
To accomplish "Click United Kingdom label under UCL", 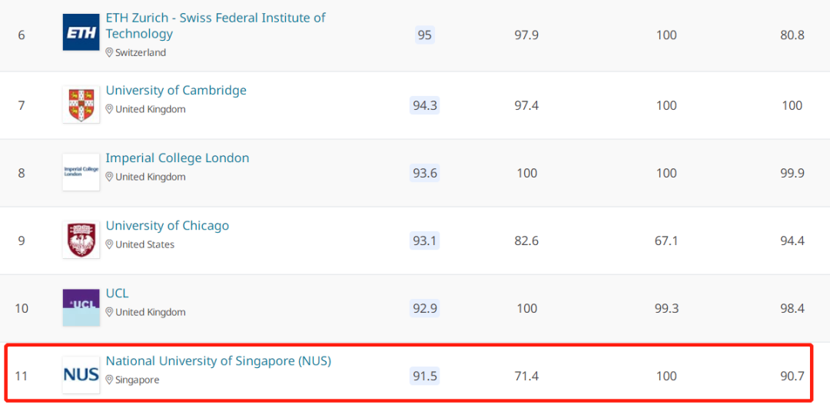I will point(151,312).
